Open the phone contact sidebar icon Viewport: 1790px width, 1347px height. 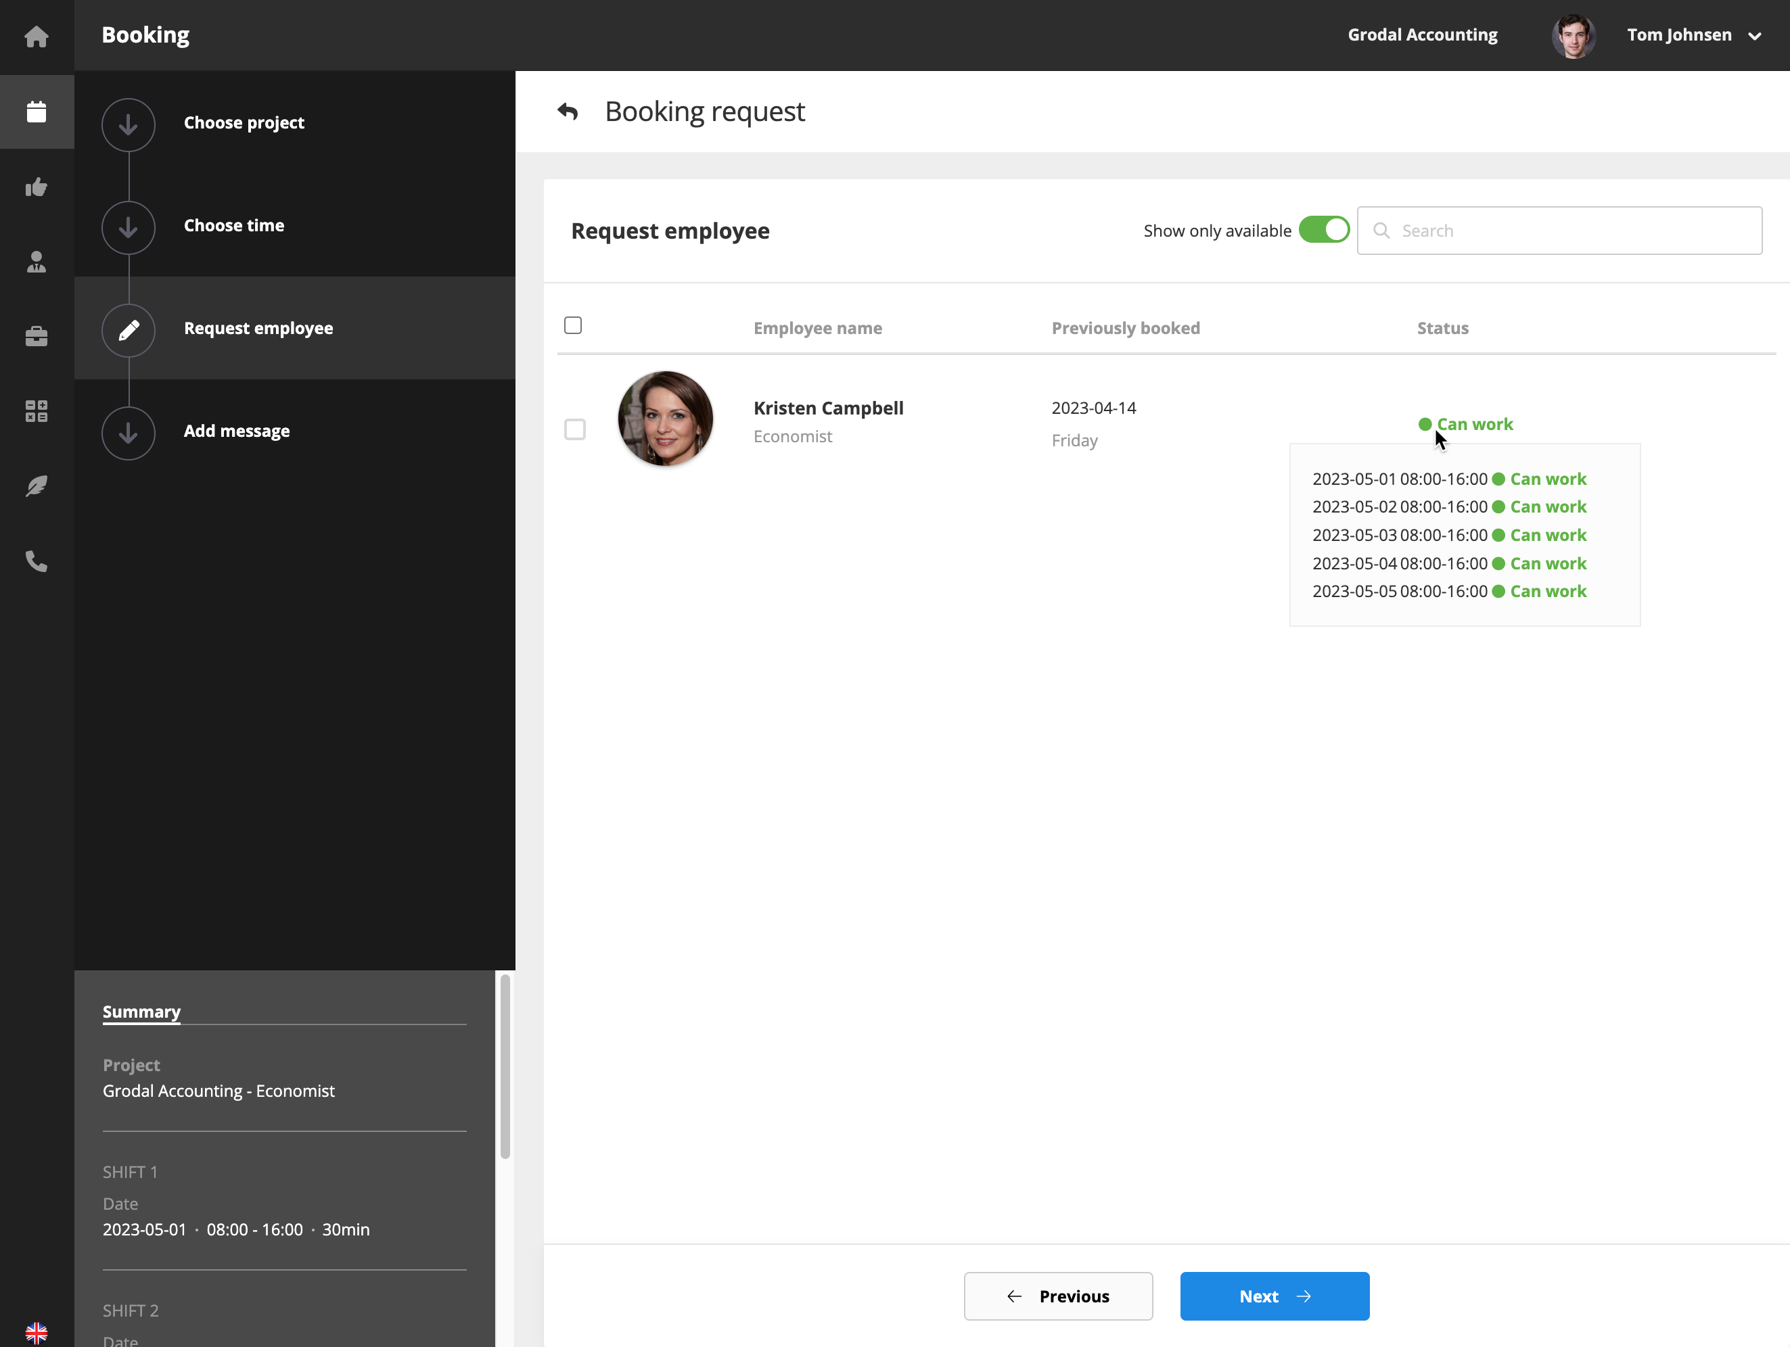(37, 561)
